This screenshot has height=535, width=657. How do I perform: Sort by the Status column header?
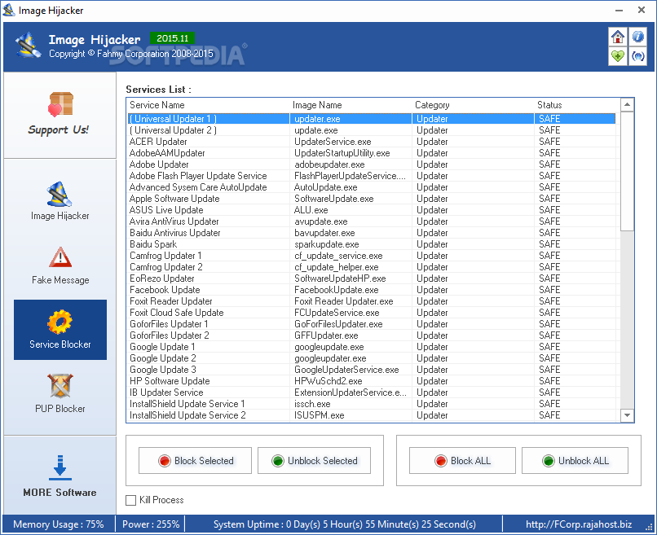point(575,105)
